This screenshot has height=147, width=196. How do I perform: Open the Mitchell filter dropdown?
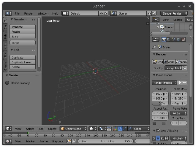coord(179,138)
